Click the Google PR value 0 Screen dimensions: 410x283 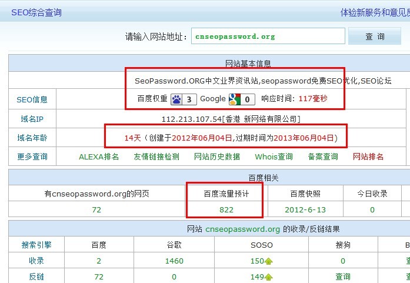click(248, 99)
